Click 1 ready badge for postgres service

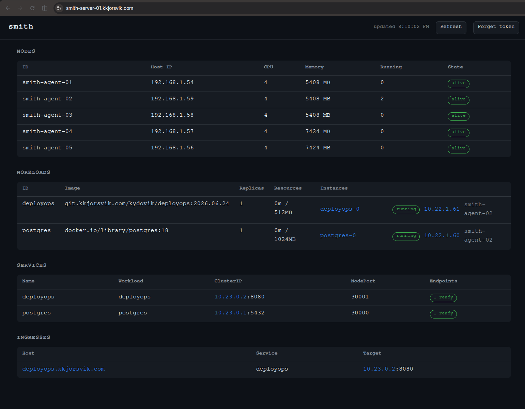(x=443, y=314)
